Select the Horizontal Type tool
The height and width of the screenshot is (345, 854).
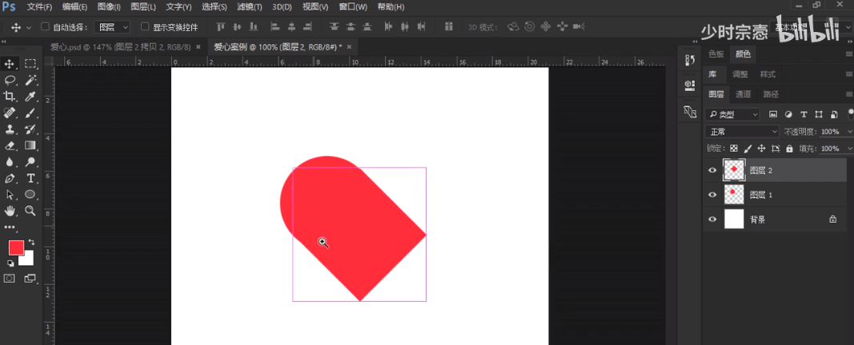tap(30, 178)
